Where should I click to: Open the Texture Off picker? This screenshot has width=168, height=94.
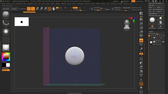pyautogui.click(x=6, y=40)
